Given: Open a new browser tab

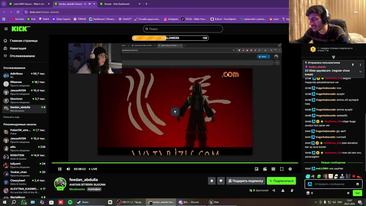Looking at the screenshot, I should pos(146,4).
